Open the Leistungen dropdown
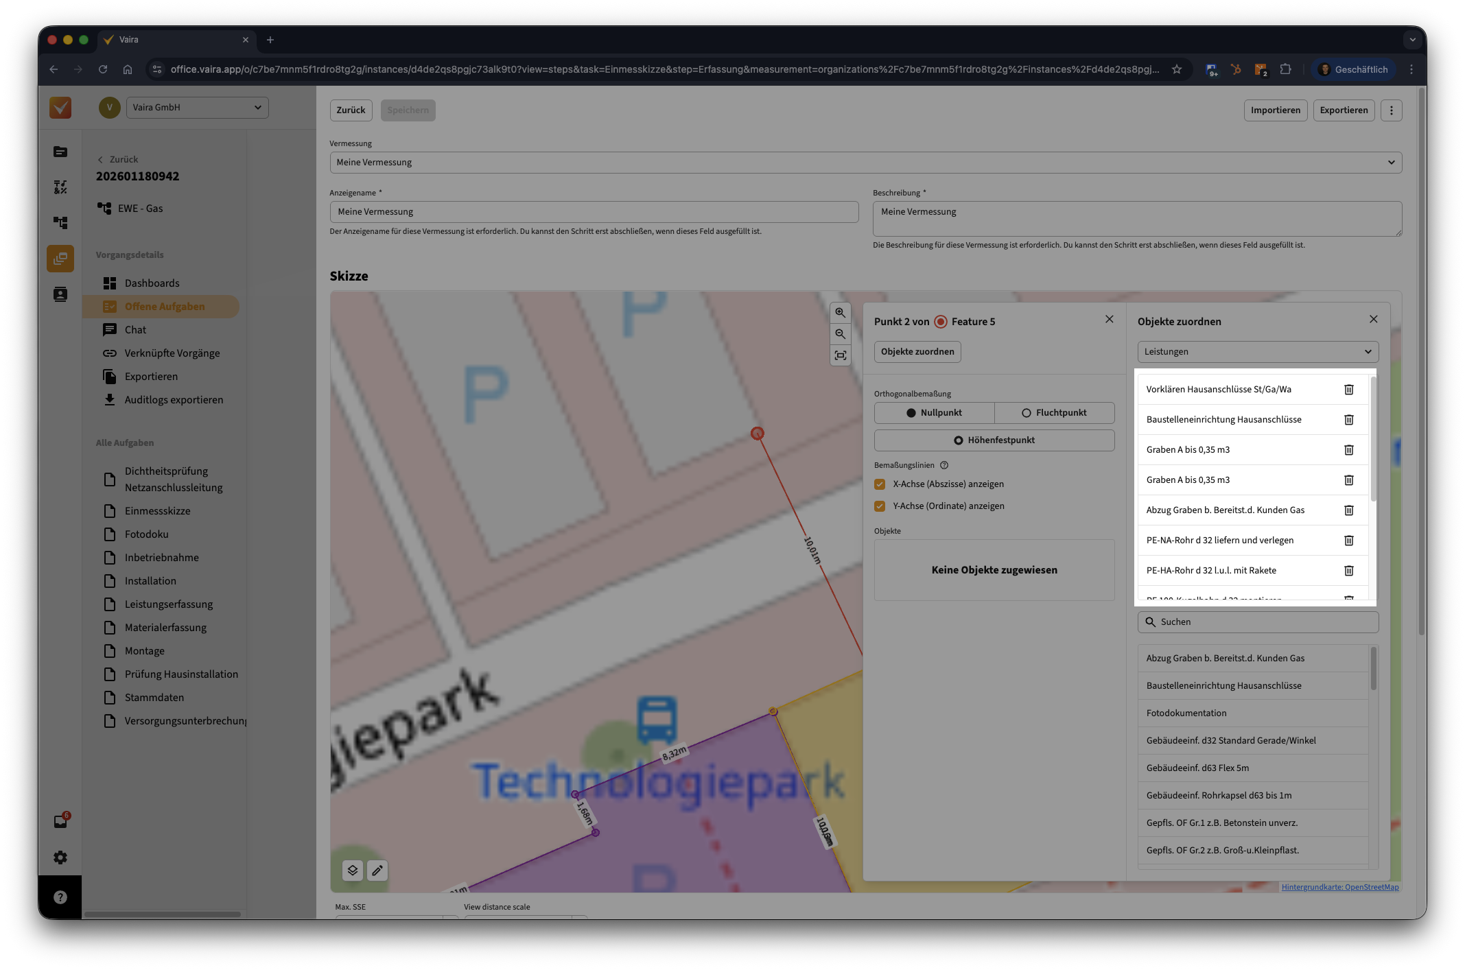Image resolution: width=1465 pixels, height=970 pixels. coord(1257,352)
